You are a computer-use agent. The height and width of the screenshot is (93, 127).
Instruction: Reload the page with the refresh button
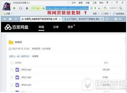[x=21, y=8]
